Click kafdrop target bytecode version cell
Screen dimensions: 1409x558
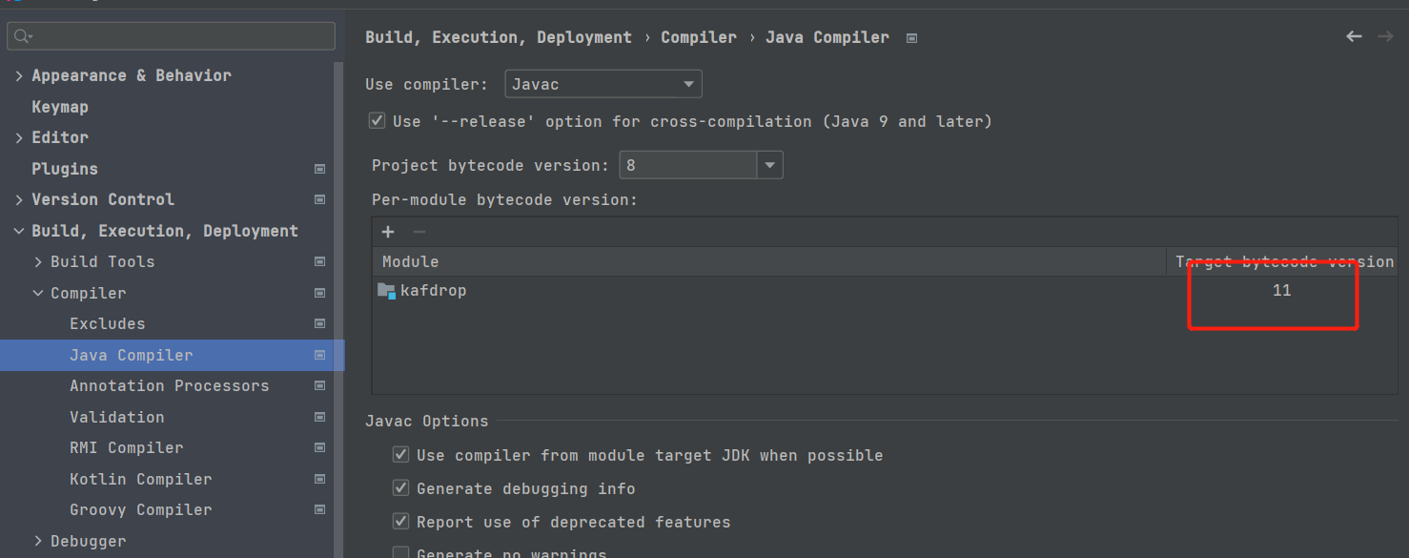[1281, 291]
